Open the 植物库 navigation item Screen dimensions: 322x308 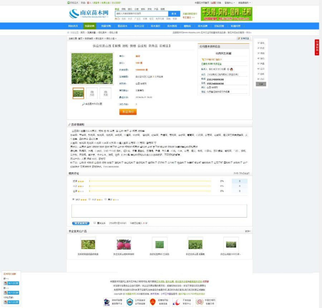(187, 26)
